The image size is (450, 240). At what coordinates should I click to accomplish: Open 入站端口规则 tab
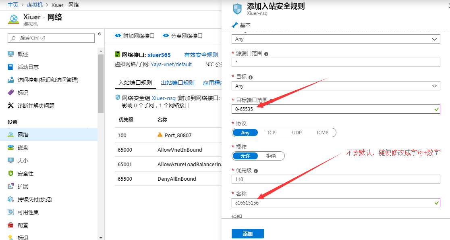135,83
